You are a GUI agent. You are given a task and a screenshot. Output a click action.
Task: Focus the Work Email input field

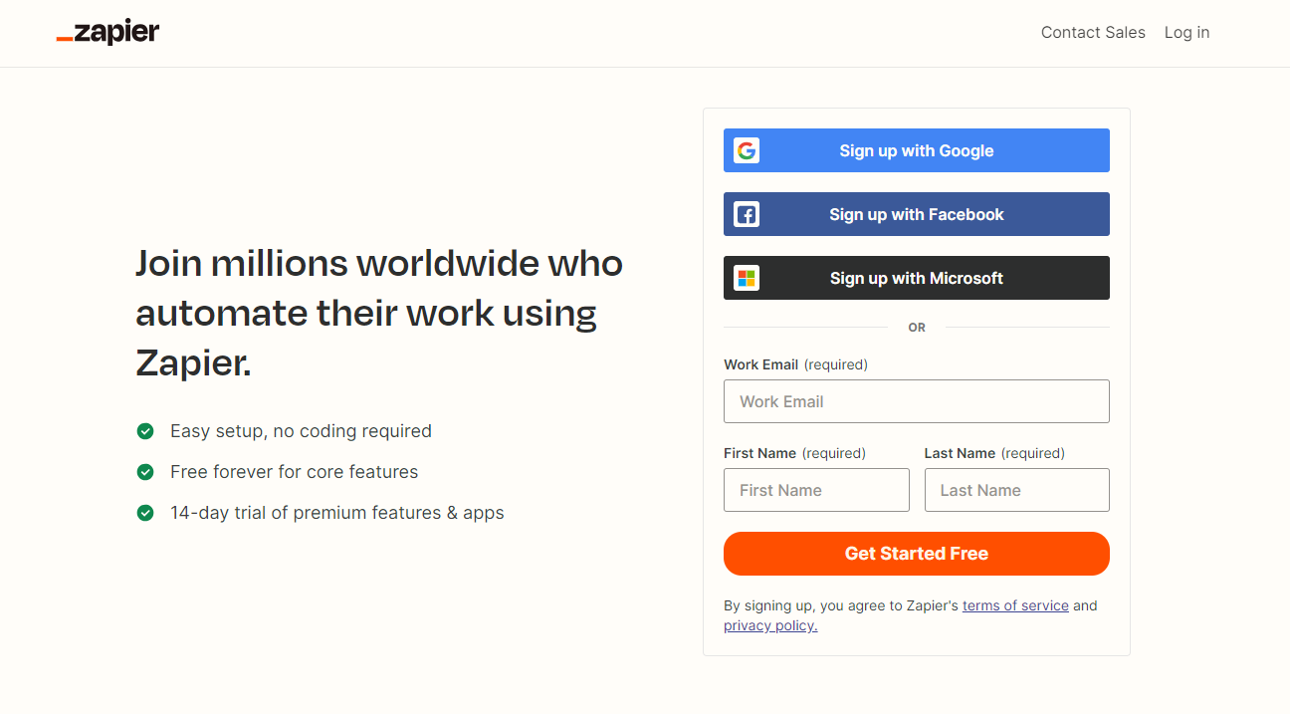tap(916, 401)
